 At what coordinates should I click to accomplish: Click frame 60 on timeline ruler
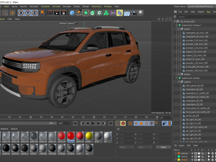[x=94, y=117]
